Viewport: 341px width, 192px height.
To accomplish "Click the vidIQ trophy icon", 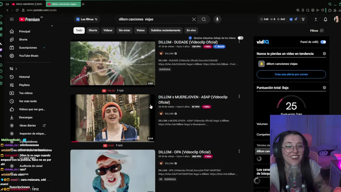I will point(303,19).
